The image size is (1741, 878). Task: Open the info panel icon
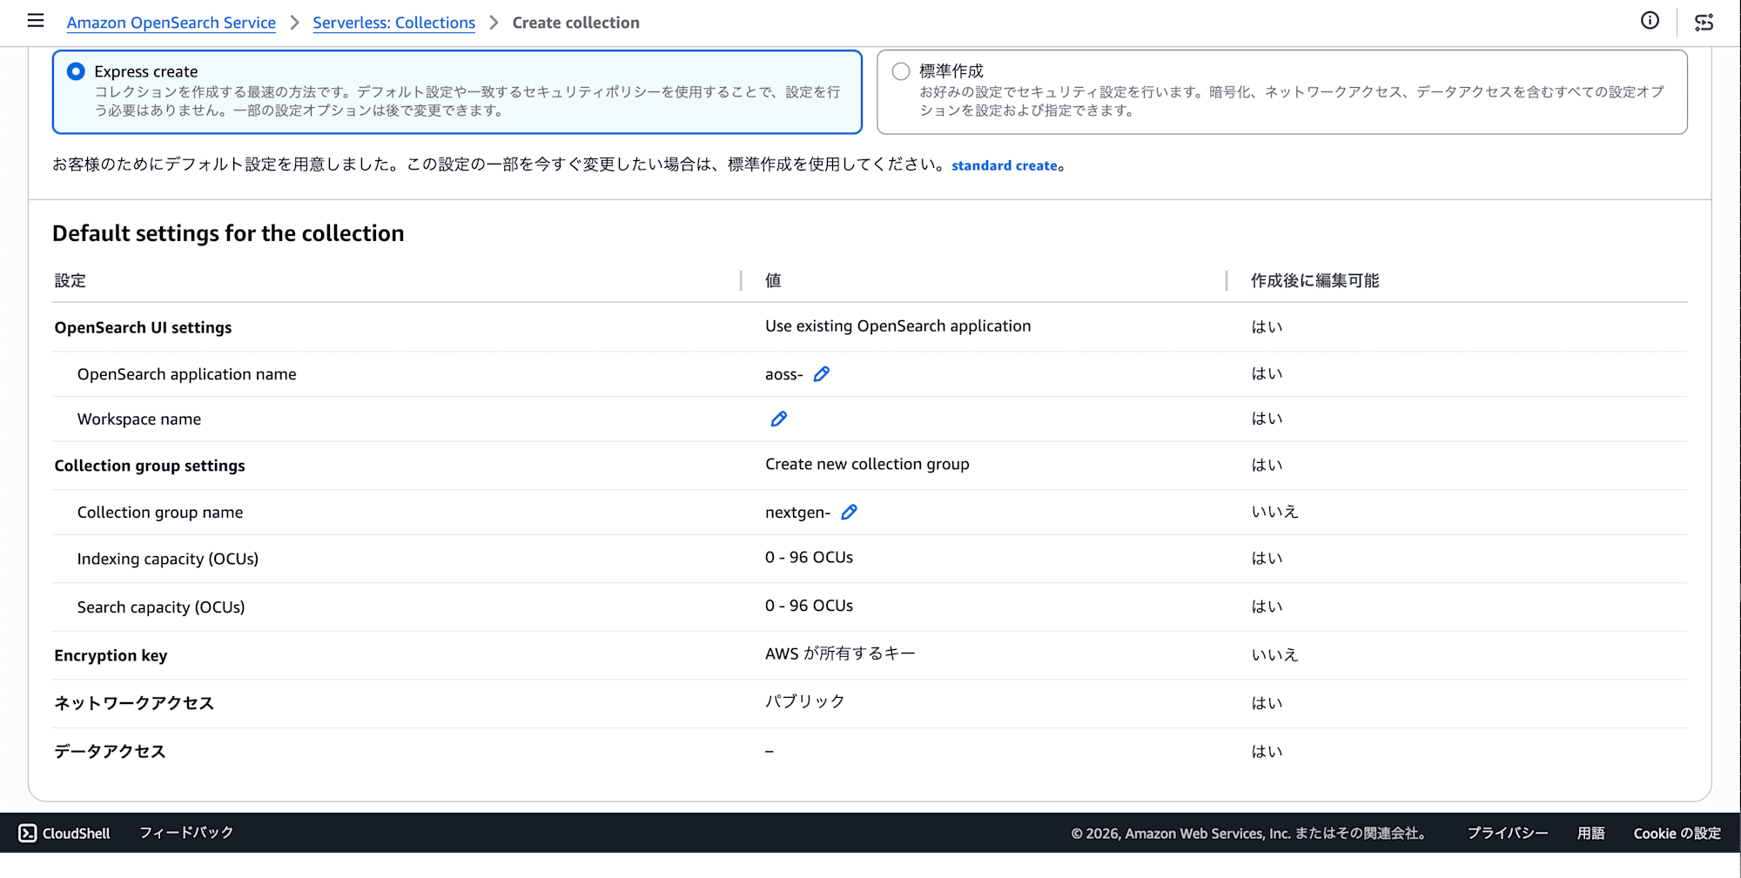[x=1650, y=21]
